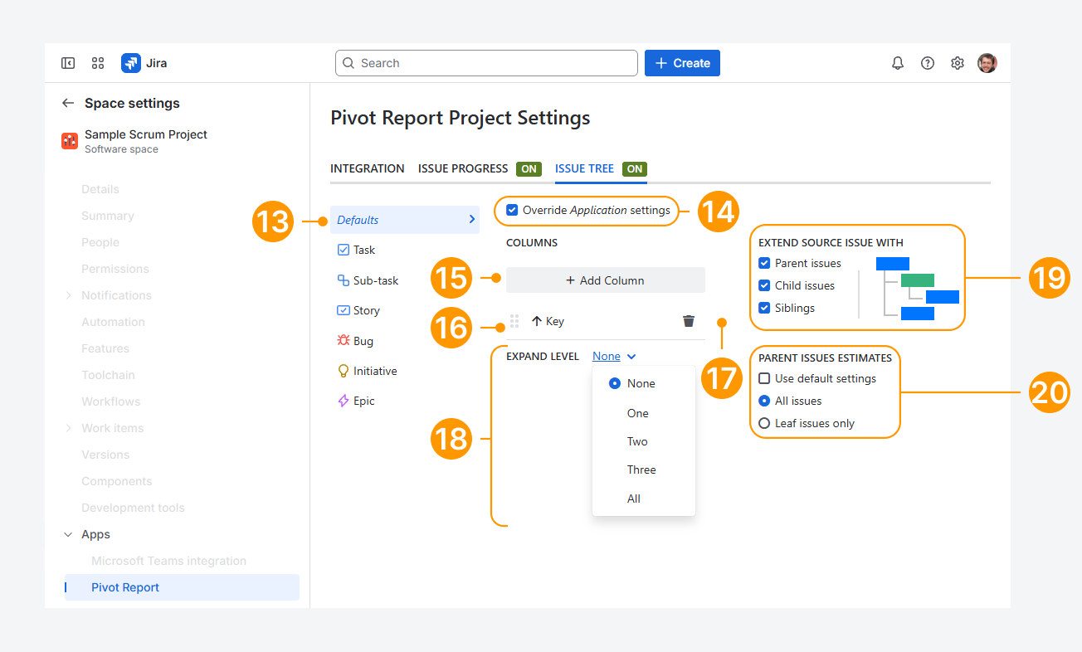Select the Story issue type icon
Viewport: 1082px width, 652px height.
[344, 310]
